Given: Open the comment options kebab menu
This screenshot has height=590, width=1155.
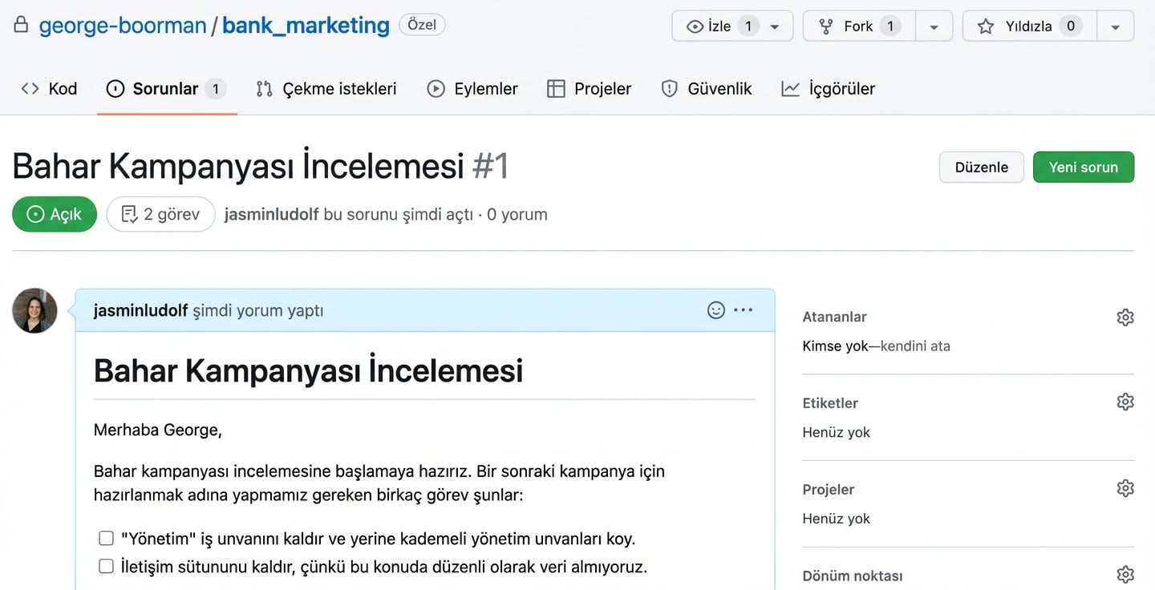Looking at the screenshot, I should [744, 309].
